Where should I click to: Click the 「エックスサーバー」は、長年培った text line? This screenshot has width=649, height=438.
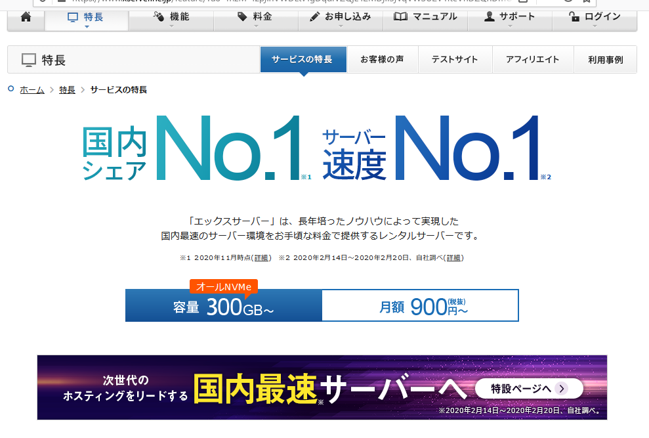322,221
